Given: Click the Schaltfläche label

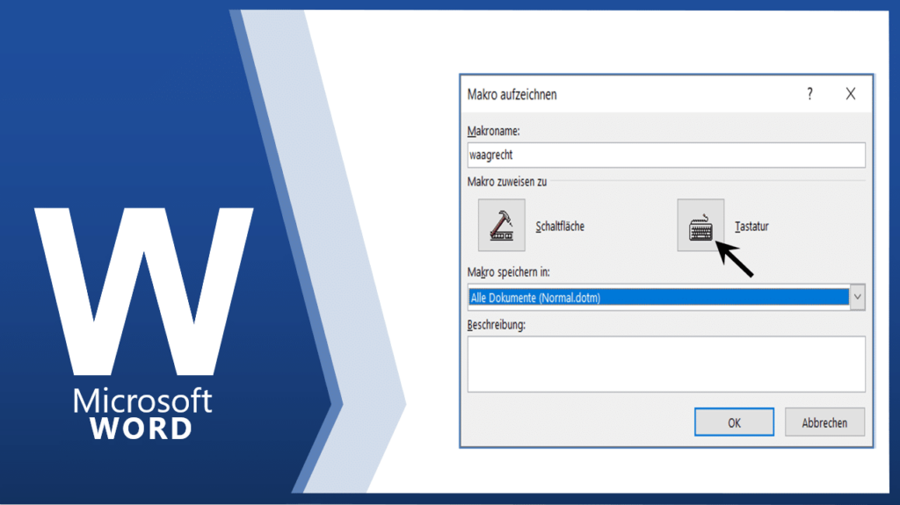Looking at the screenshot, I should (x=560, y=226).
